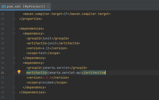Click fold end marker at line 34
This screenshot has height=100, width=159.
click(x=14, y=87)
